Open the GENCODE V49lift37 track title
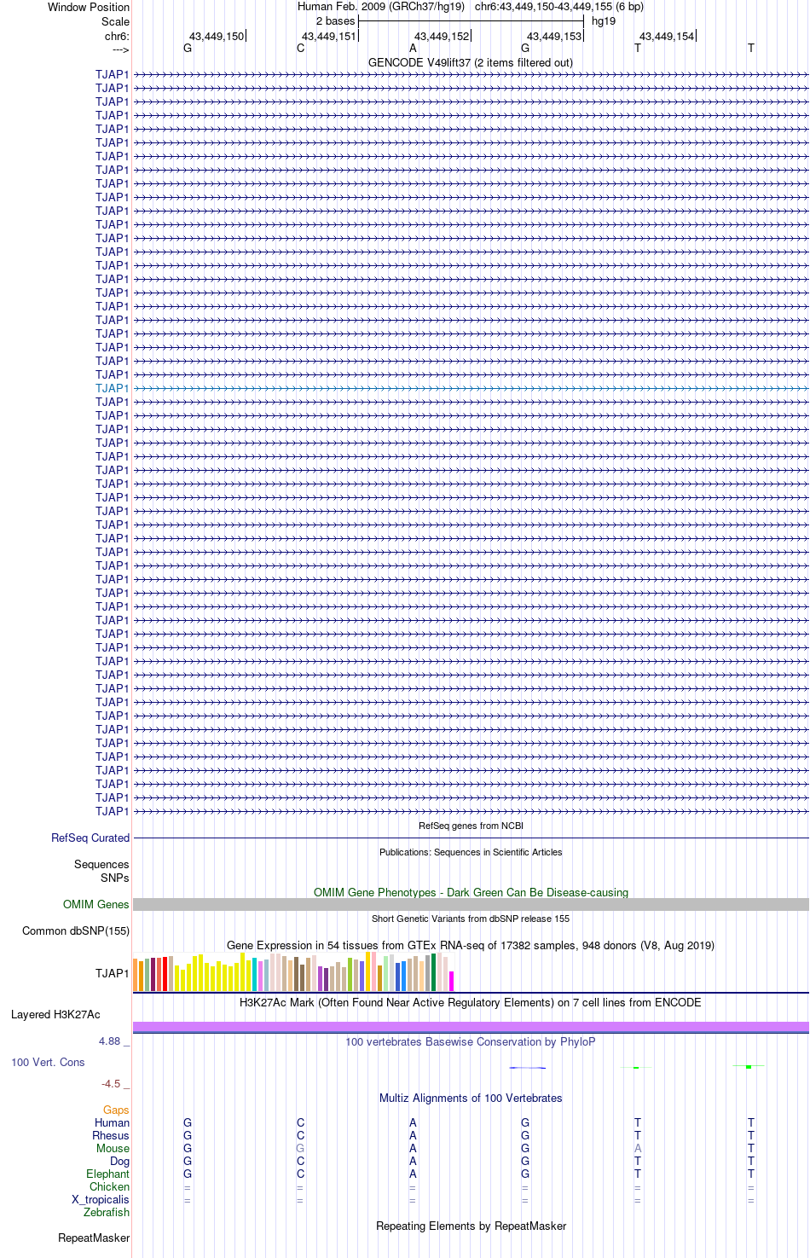The width and height of the screenshot is (810, 1258). click(471, 62)
